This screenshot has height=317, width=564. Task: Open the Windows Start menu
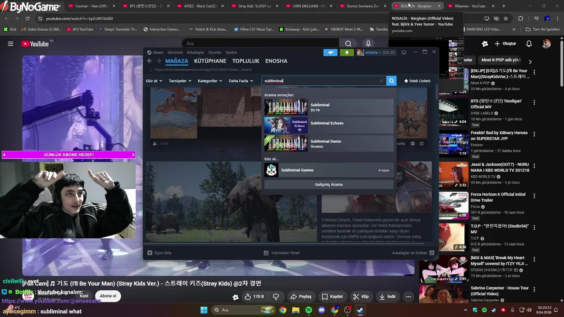(x=204, y=310)
